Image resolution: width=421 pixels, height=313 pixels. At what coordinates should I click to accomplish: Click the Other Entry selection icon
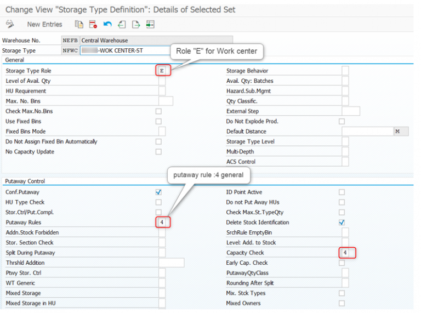click(x=150, y=24)
